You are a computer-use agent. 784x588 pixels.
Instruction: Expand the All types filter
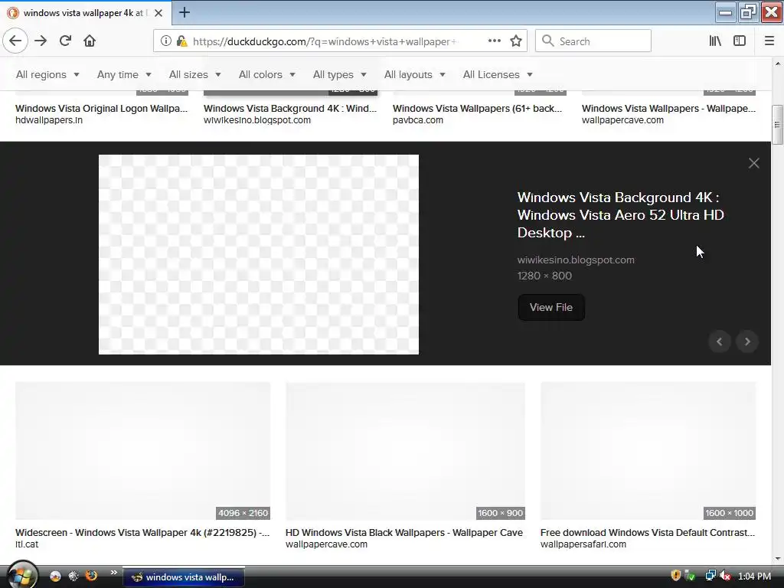[x=340, y=74]
